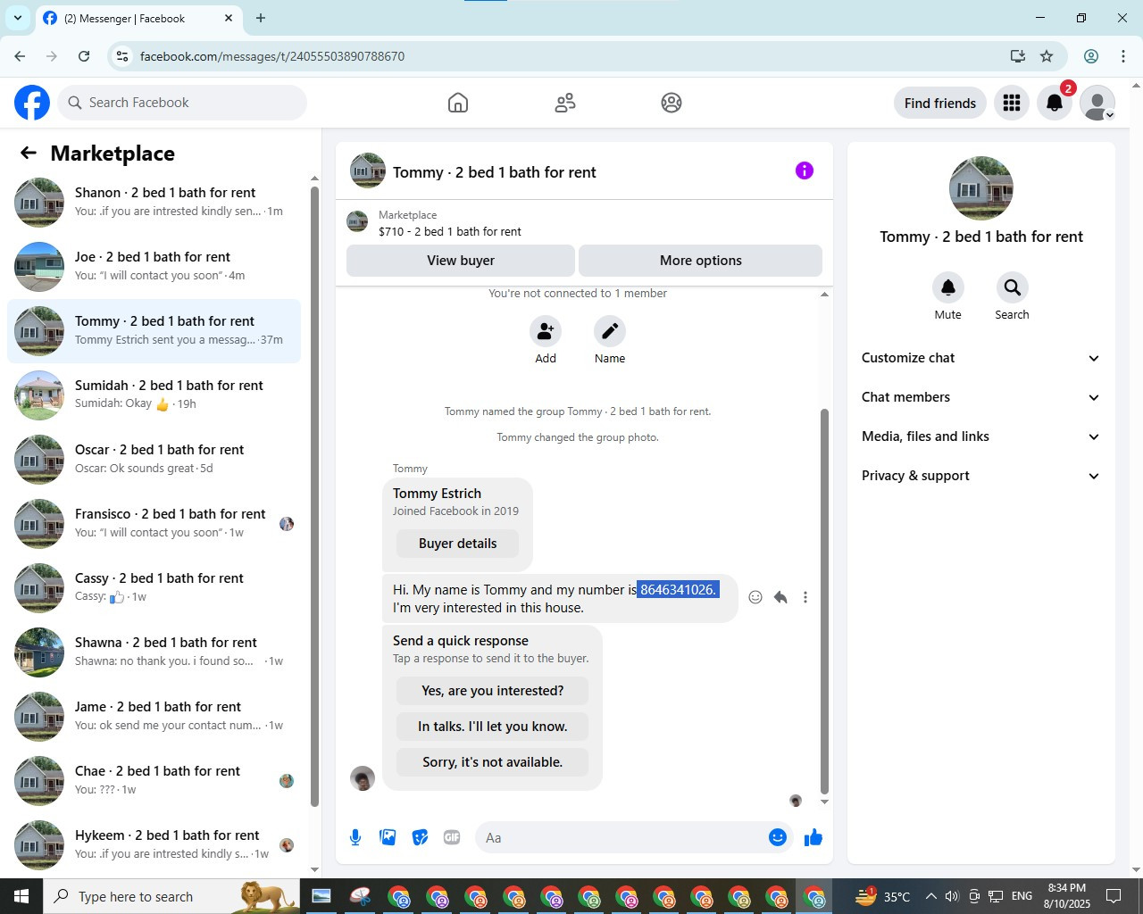Go back using the Marketplace back arrow
The width and height of the screenshot is (1143, 914).
[x=29, y=153]
